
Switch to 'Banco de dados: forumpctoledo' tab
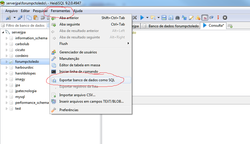coord(171,26)
